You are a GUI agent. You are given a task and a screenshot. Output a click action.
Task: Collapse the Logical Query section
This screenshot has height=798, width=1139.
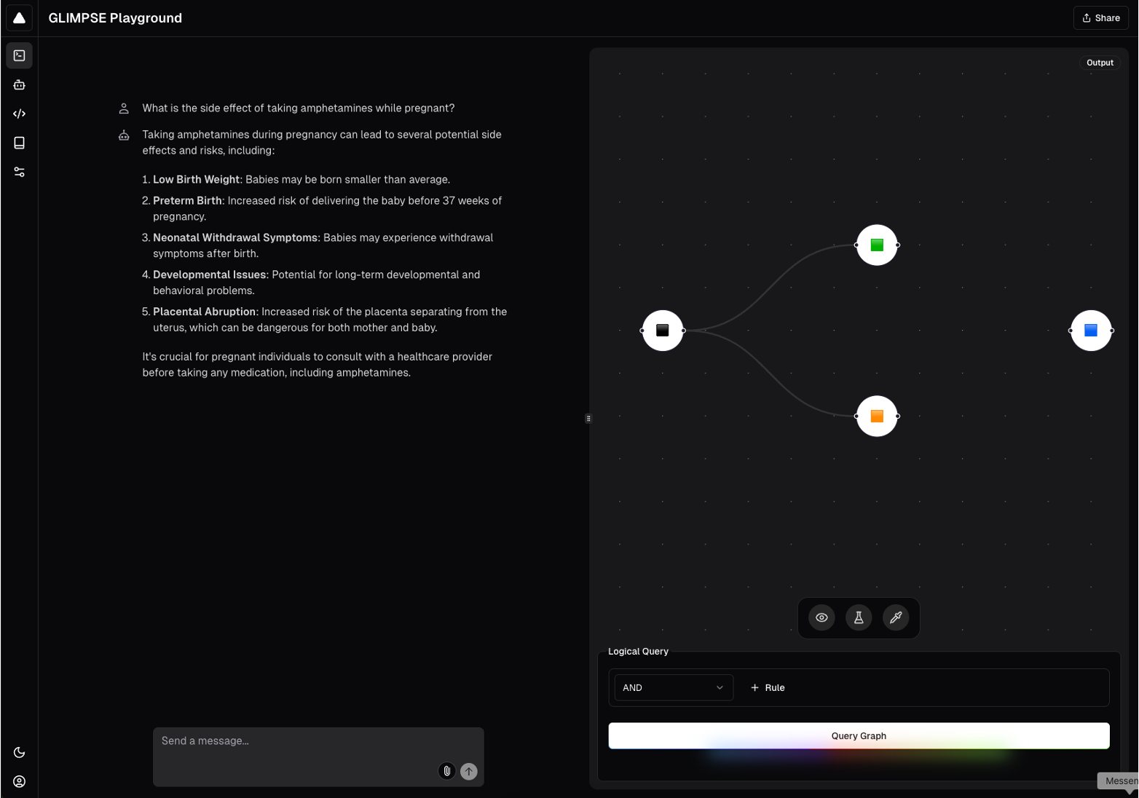(638, 651)
